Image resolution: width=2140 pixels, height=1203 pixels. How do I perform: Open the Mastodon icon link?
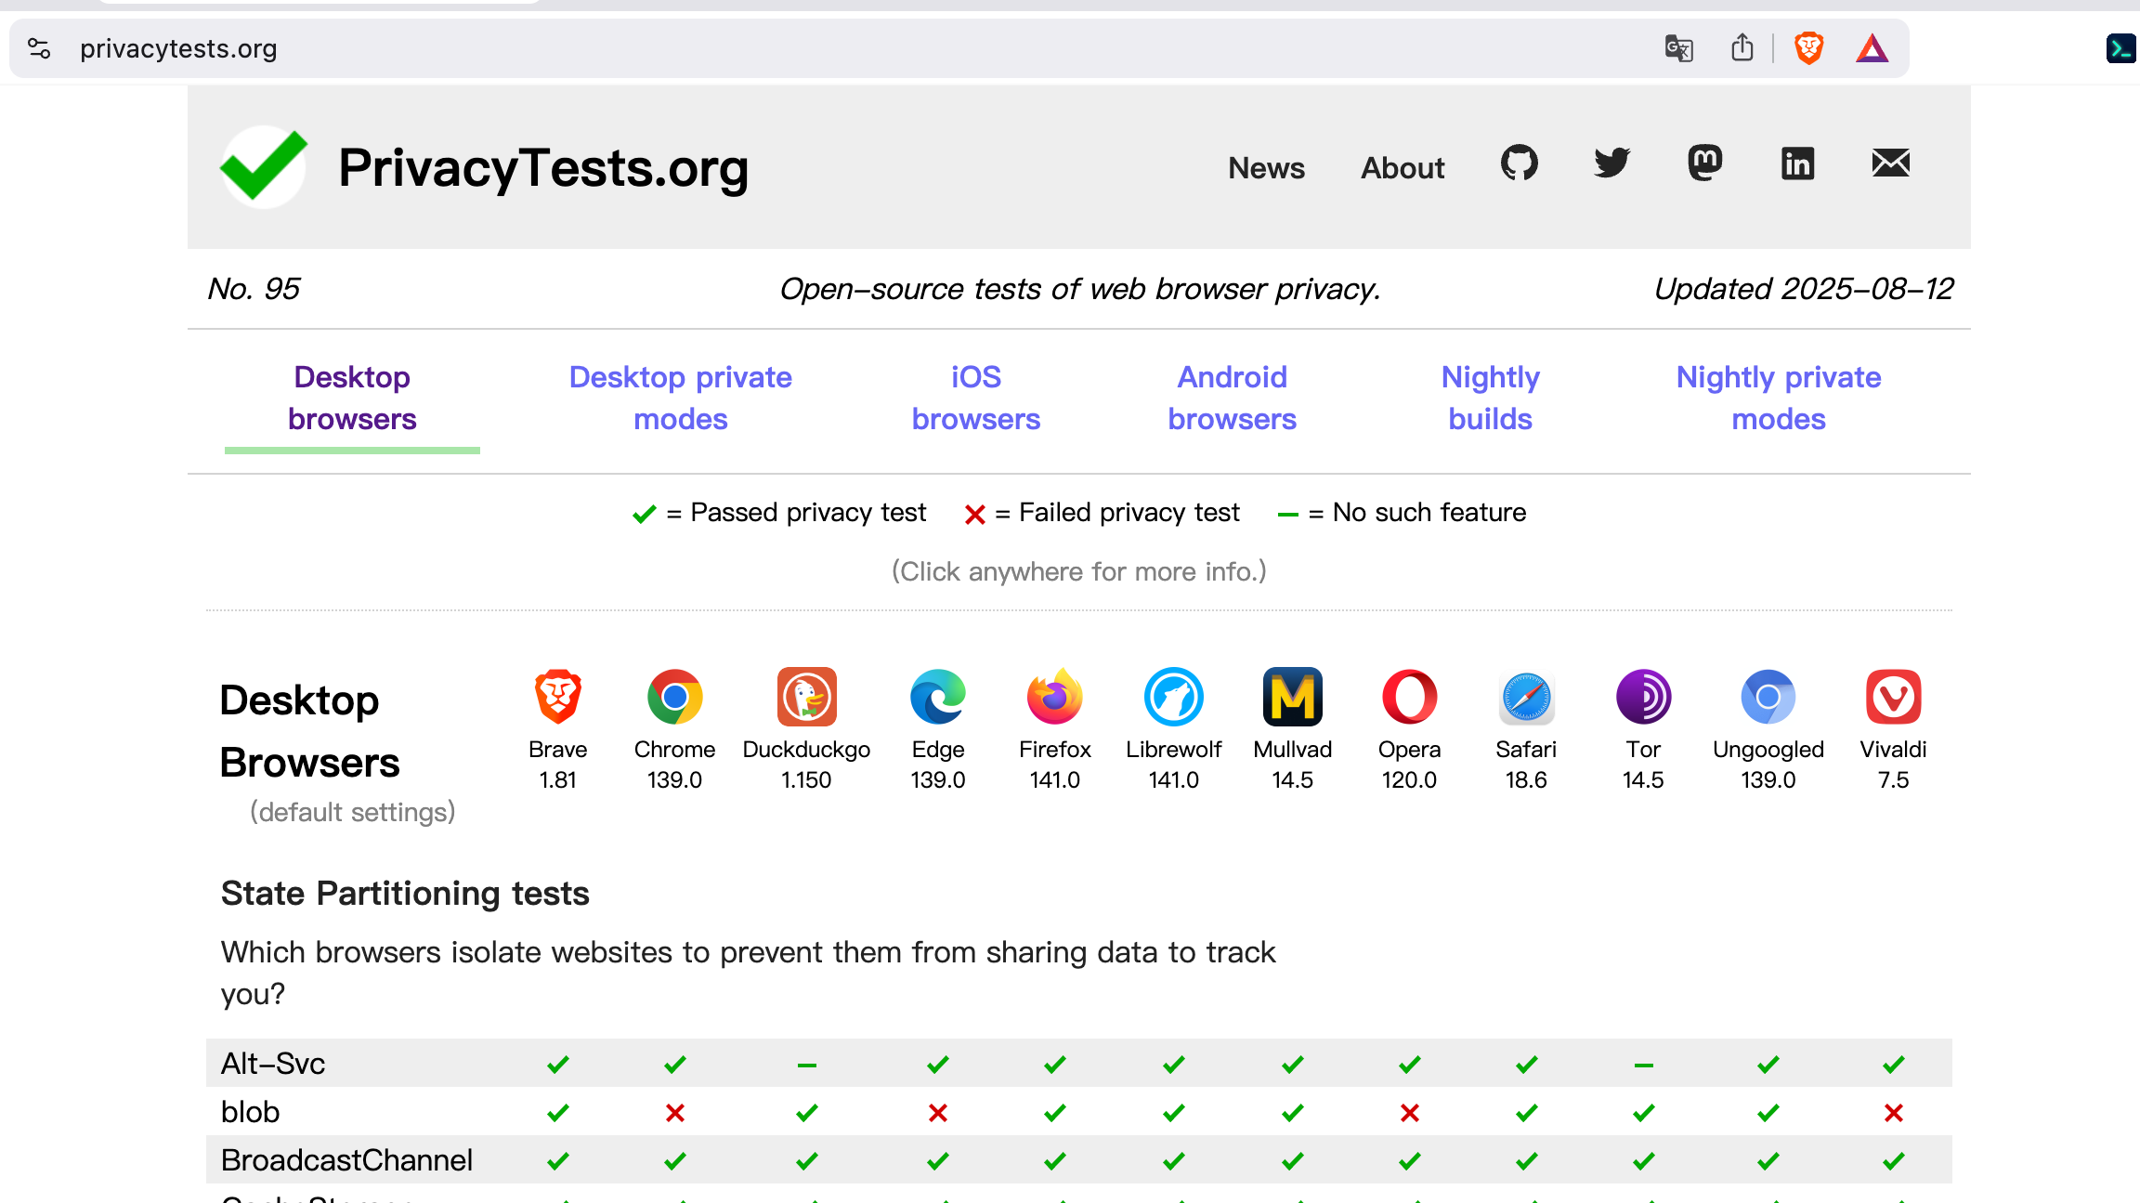click(x=1704, y=163)
